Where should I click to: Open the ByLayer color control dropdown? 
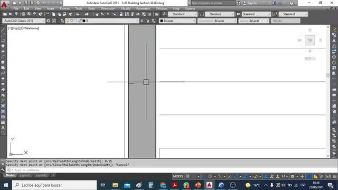[x=177, y=21]
